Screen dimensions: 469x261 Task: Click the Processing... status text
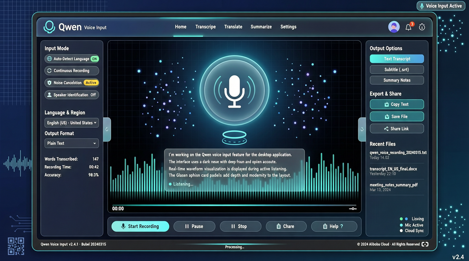pyautogui.click(x=235, y=247)
